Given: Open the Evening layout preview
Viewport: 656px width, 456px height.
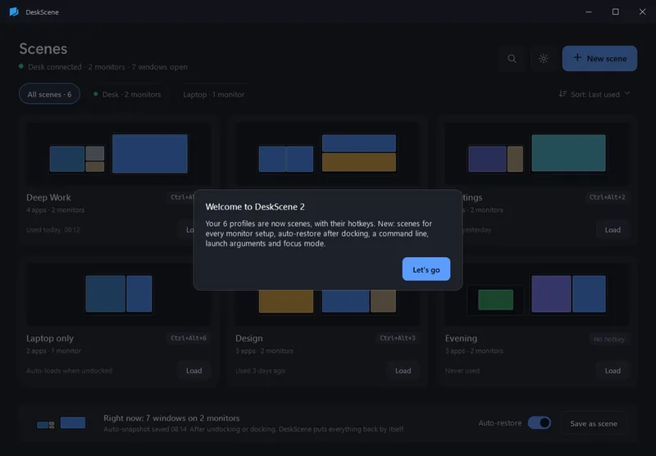Looking at the screenshot, I should 537,294.
